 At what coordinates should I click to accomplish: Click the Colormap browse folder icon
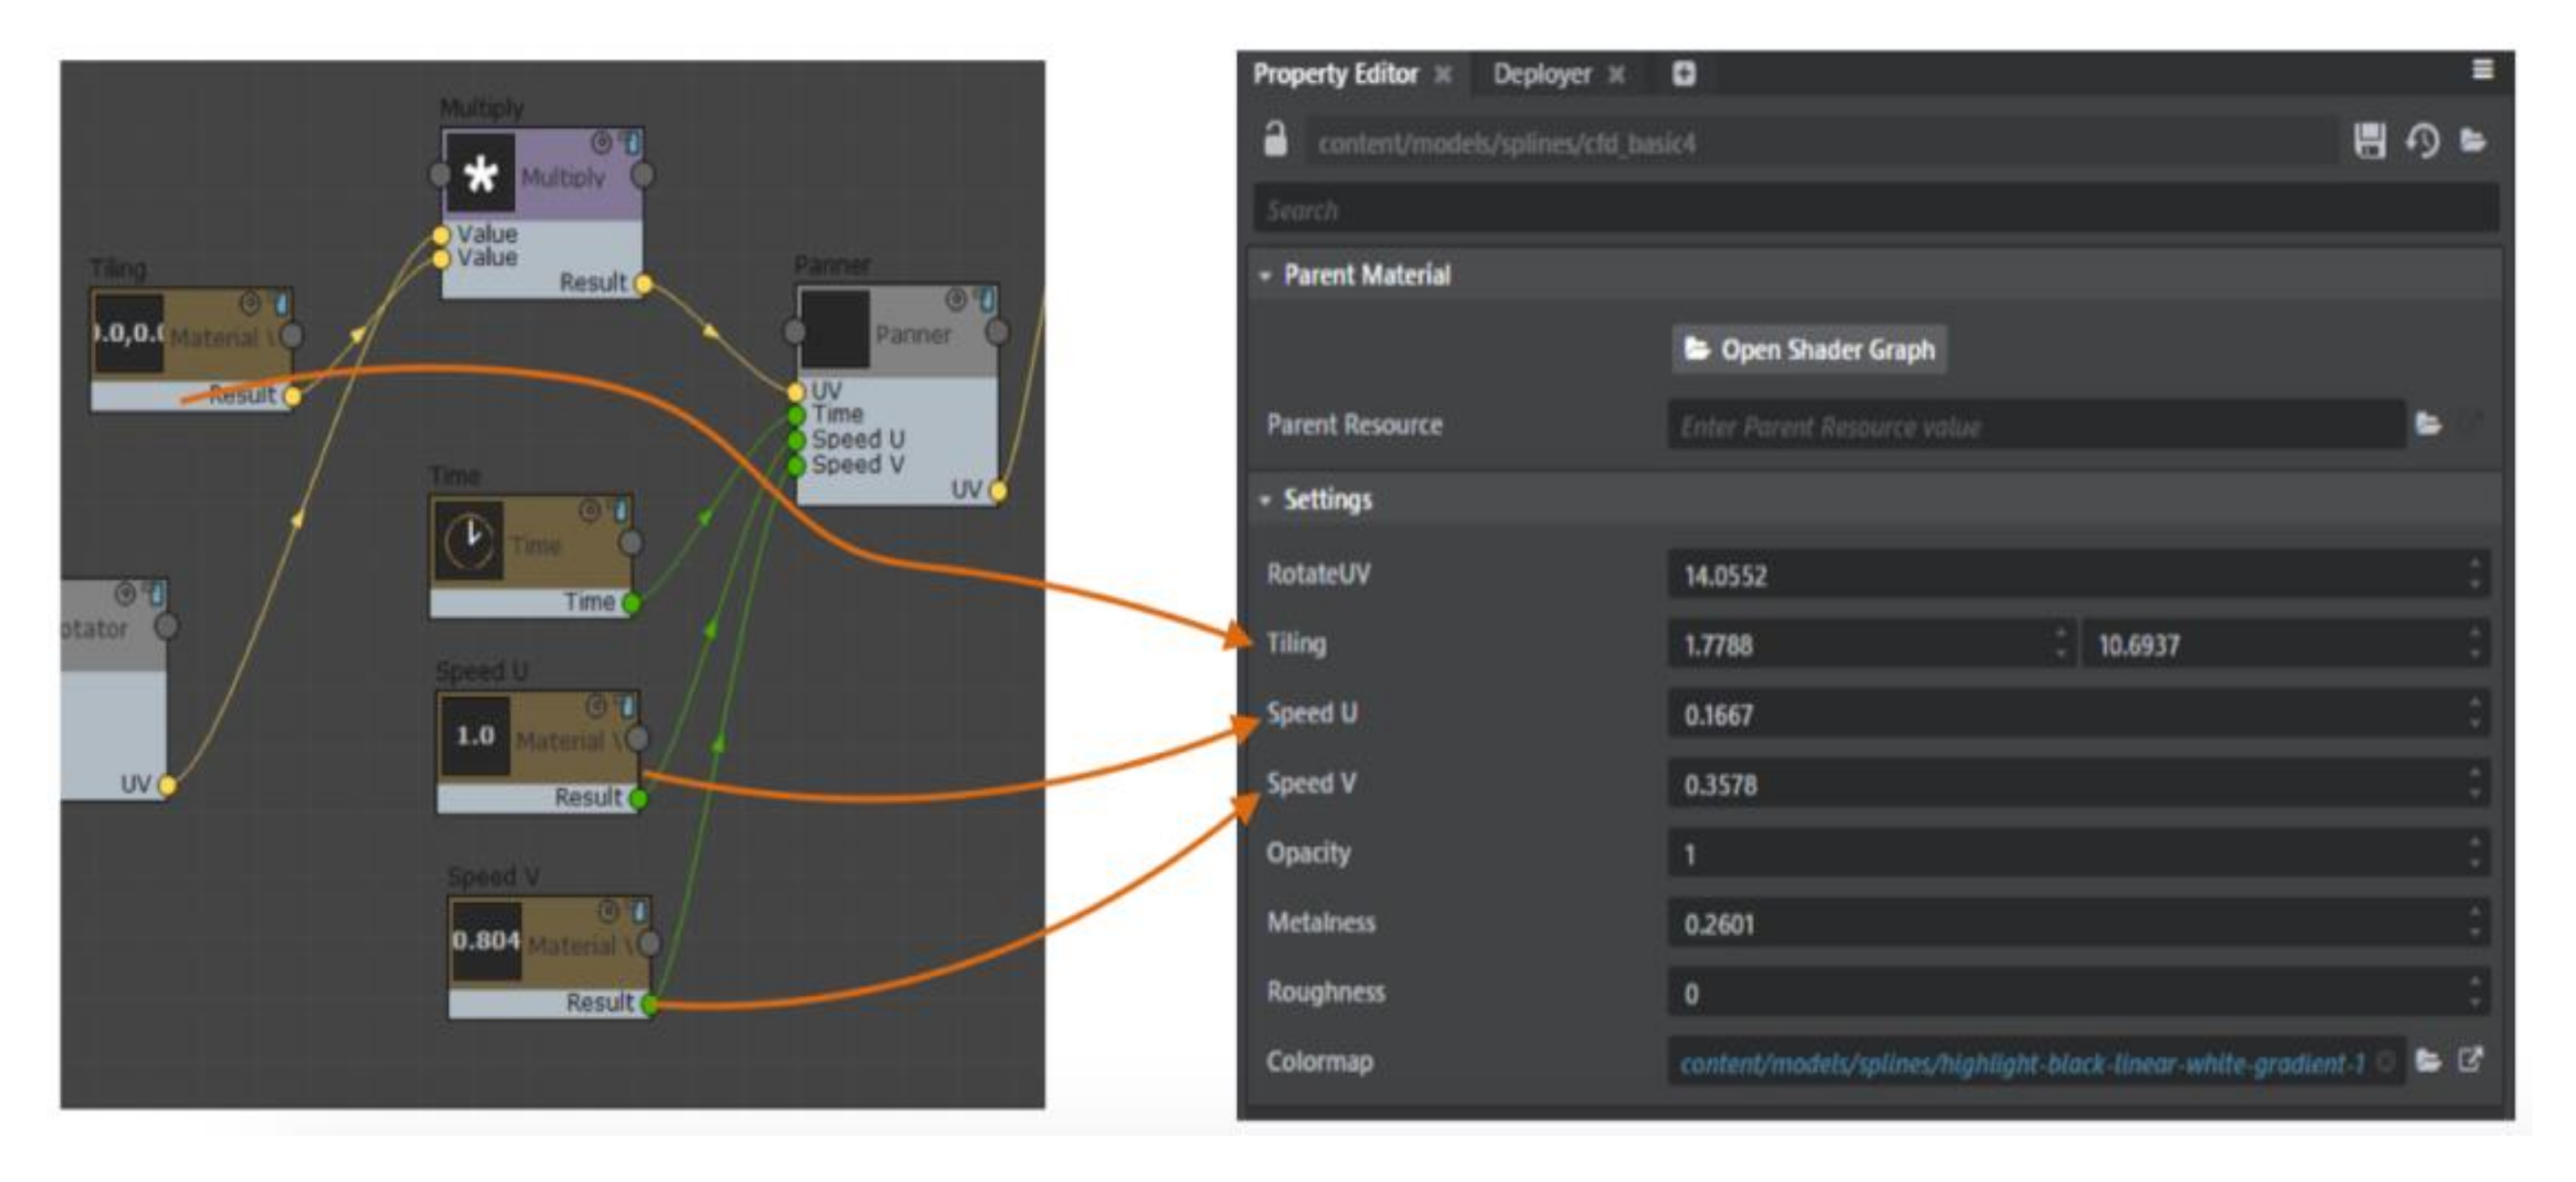(2428, 1061)
